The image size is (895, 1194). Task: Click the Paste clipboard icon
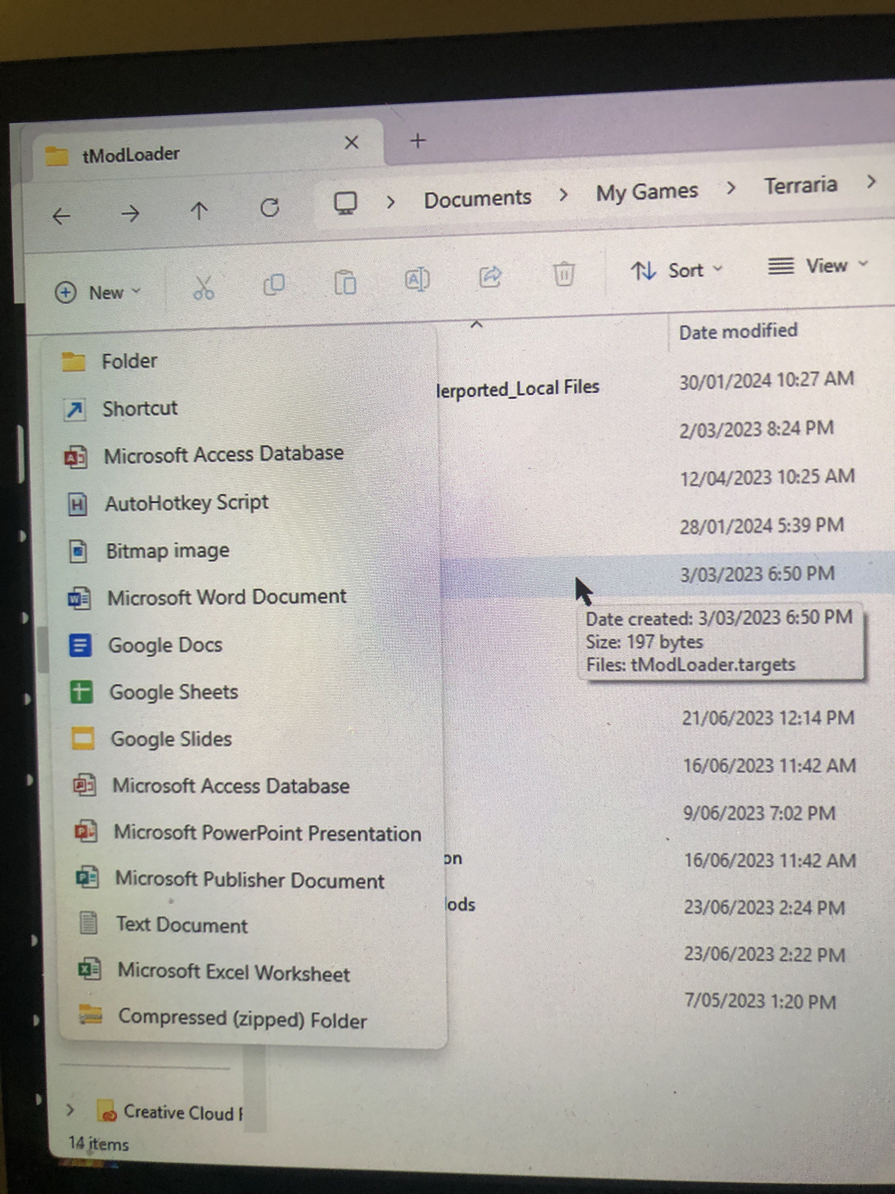345,282
